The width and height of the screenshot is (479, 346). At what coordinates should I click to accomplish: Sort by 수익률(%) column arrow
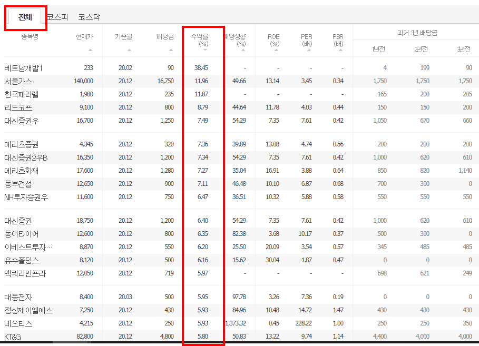coord(205,50)
